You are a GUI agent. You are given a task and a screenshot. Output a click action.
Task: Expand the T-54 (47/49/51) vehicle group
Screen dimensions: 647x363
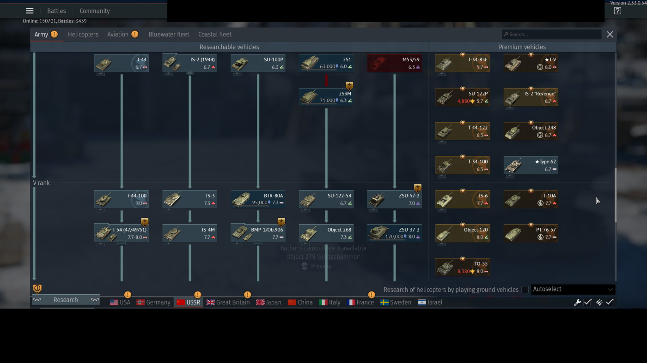tap(122, 243)
